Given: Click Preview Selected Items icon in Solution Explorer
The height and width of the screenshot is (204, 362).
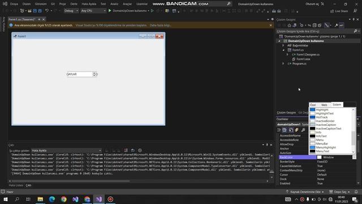Looking at the screenshot, I should coord(341,25).
